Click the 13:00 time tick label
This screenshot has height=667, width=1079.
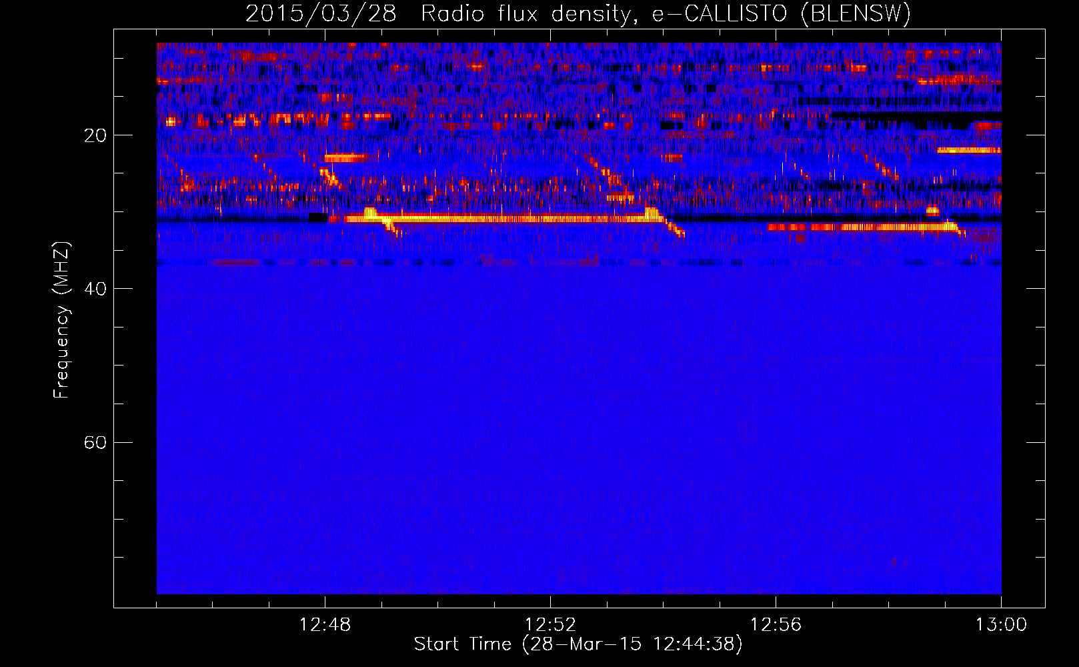click(1002, 625)
